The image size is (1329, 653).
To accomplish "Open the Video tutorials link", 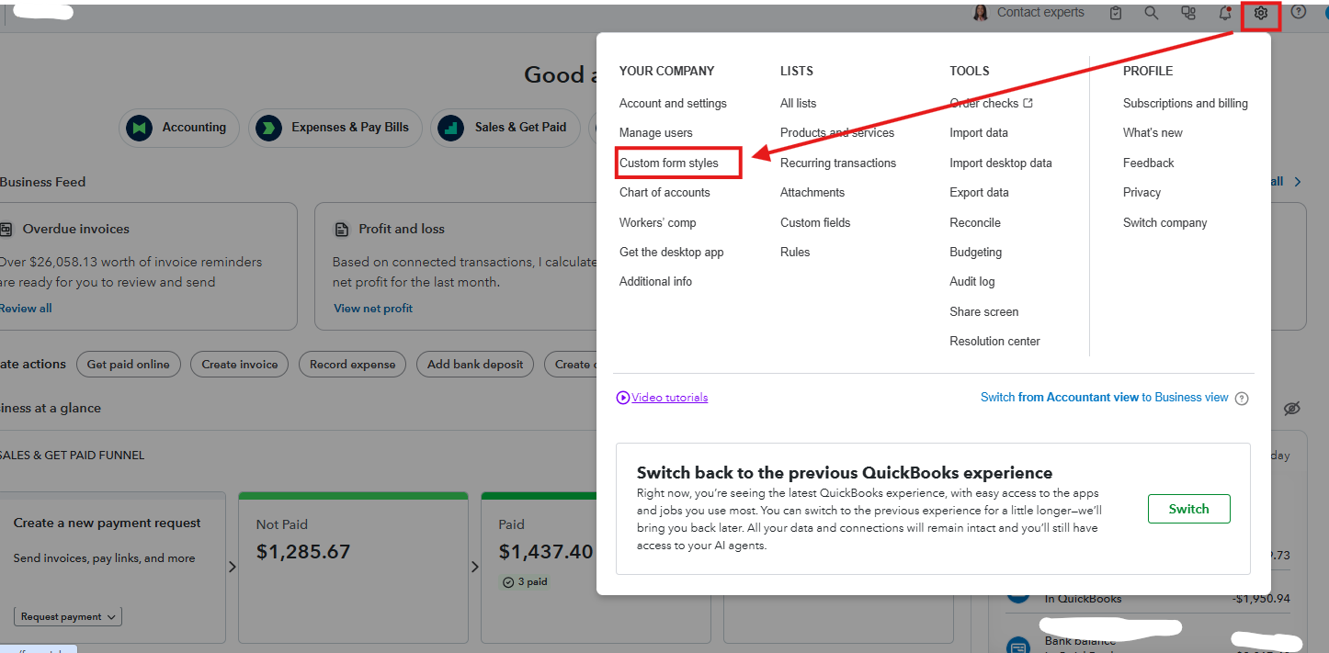I will coord(670,398).
